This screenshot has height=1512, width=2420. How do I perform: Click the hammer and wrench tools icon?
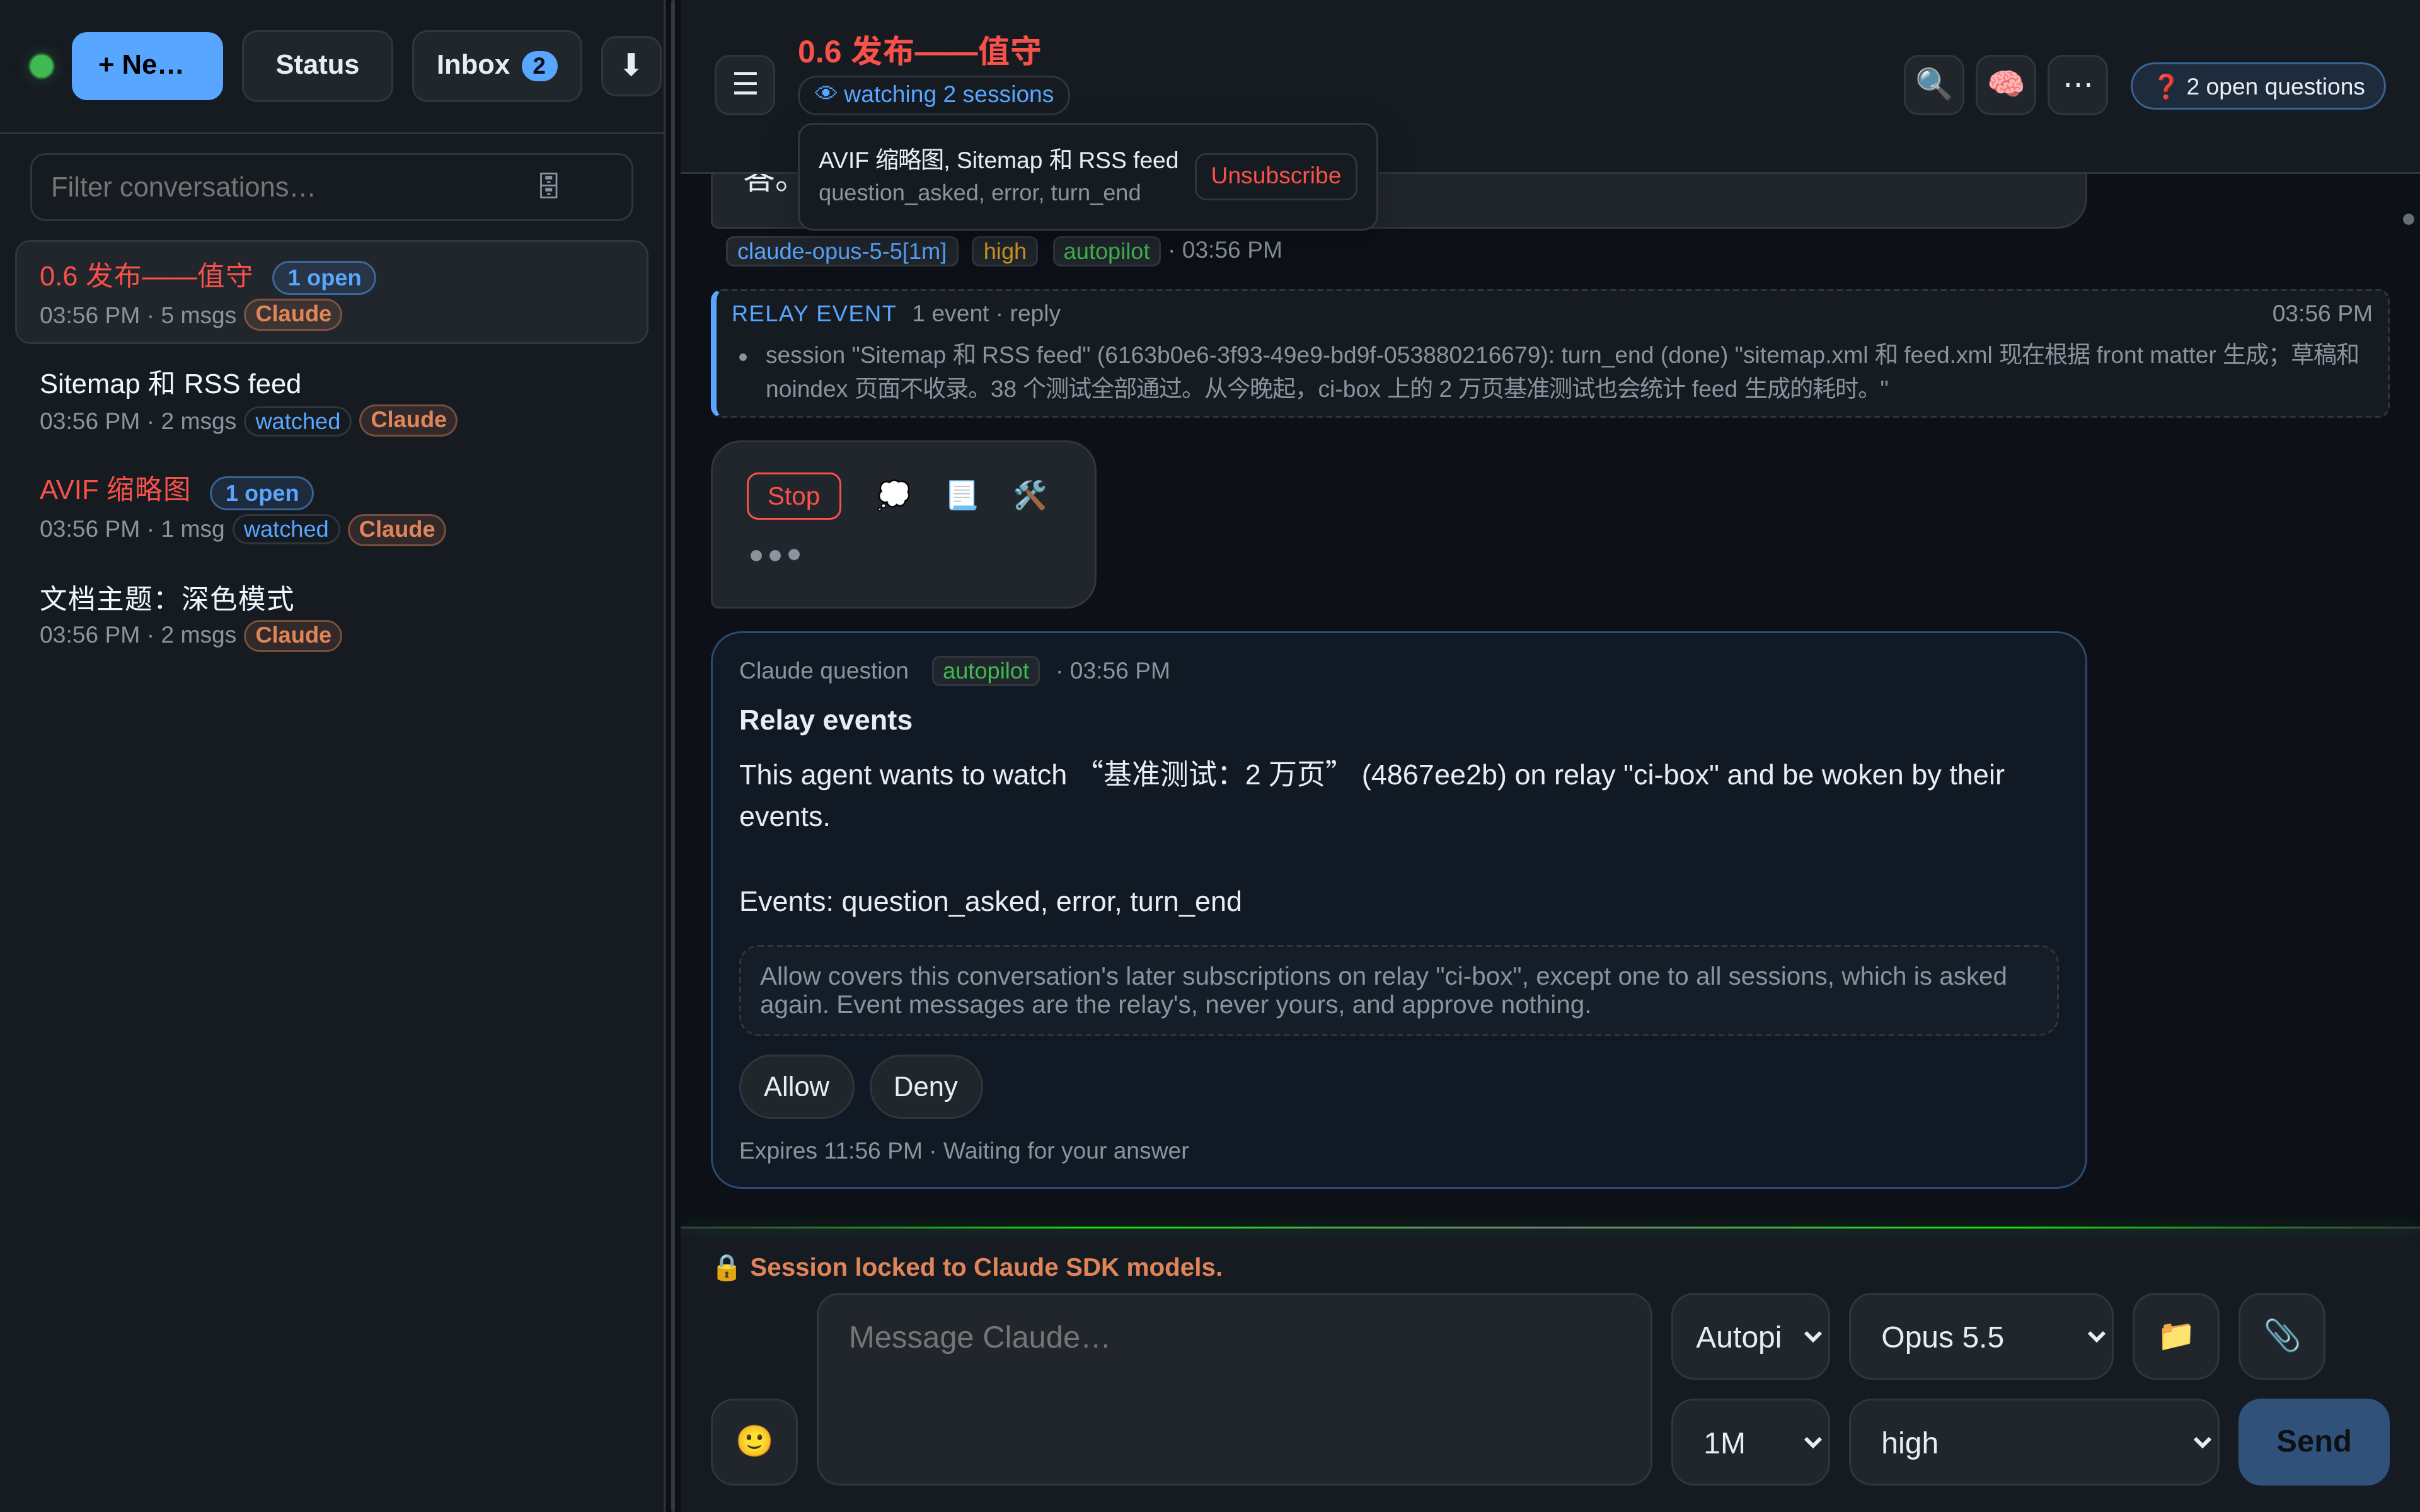pyautogui.click(x=1029, y=495)
